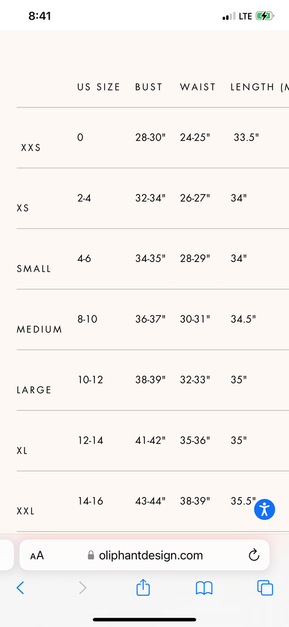Screen dimensions: 289x627
Task: Tap the lock icon beside oliphantdesign.com
Action: click(x=91, y=555)
